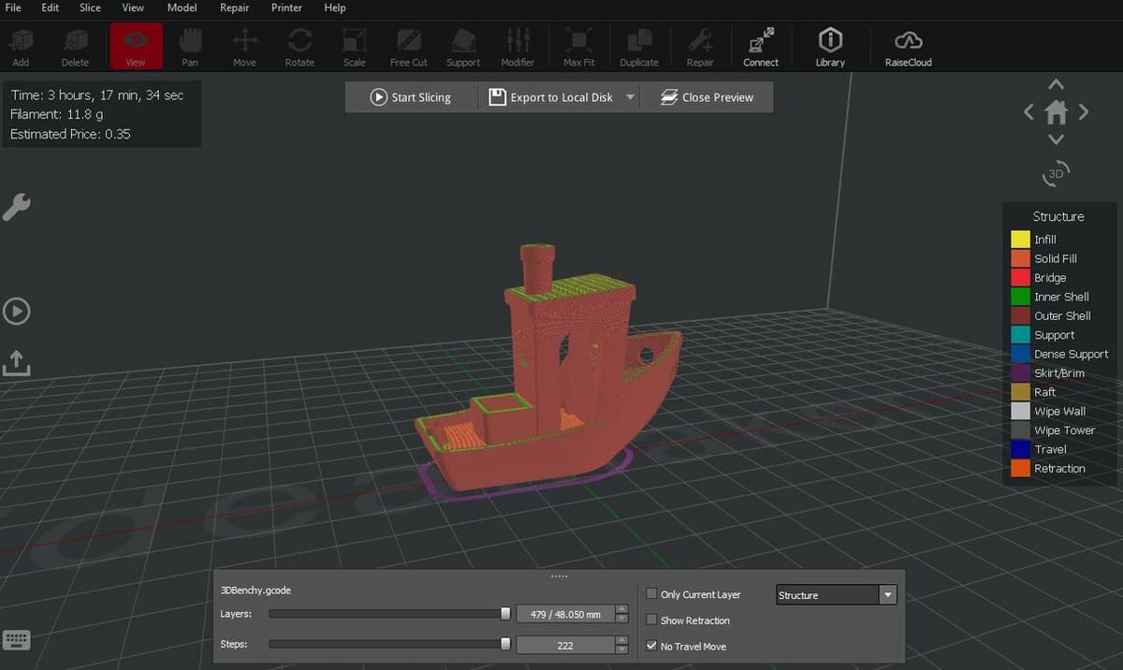Open the Slice menu
The height and width of the screenshot is (670, 1123).
[x=90, y=7]
